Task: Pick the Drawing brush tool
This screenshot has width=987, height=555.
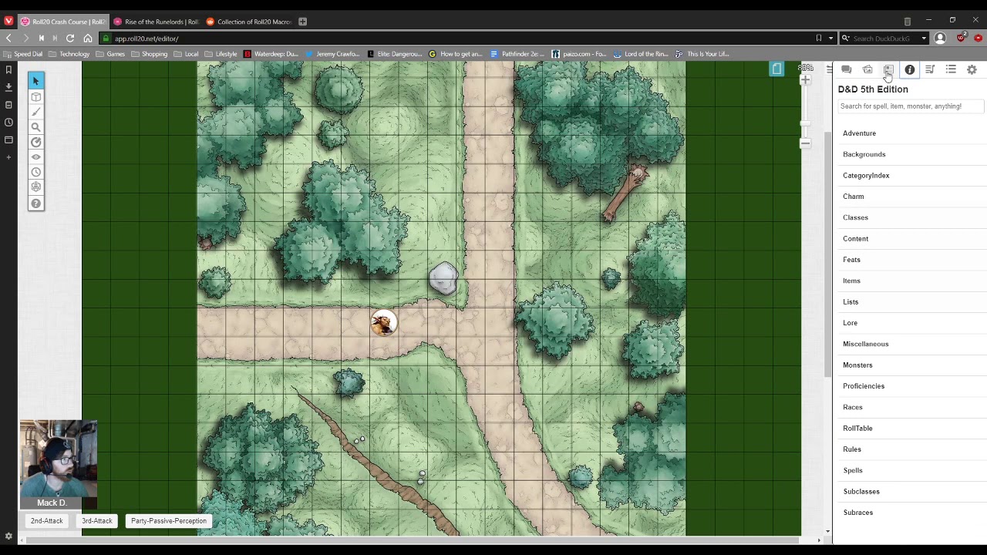Action: click(35, 112)
